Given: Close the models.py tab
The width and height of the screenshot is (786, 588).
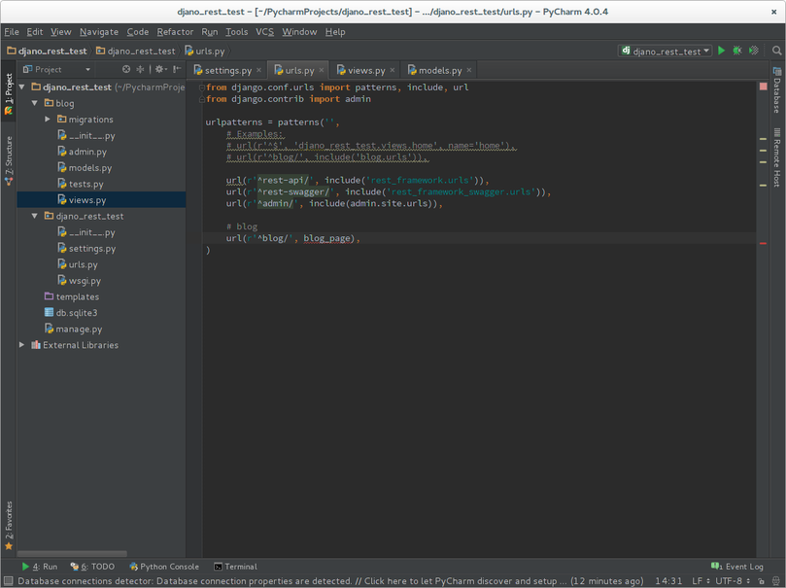Looking at the screenshot, I should coord(468,70).
